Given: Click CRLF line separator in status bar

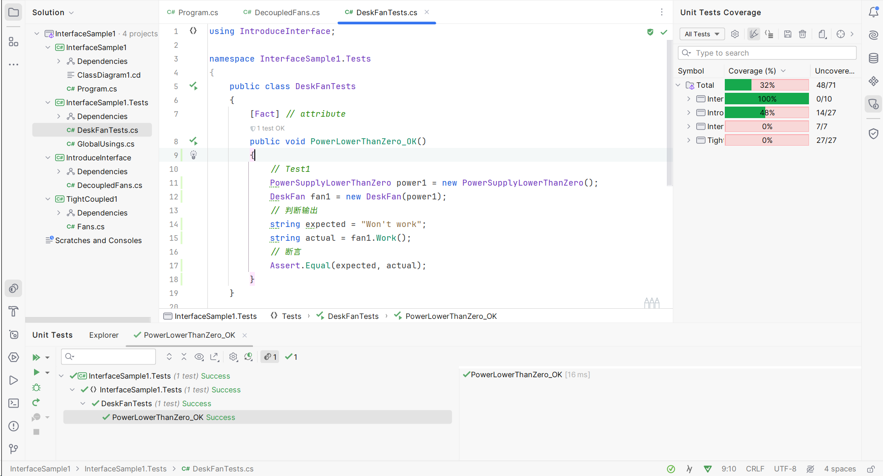Looking at the screenshot, I should pos(755,469).
